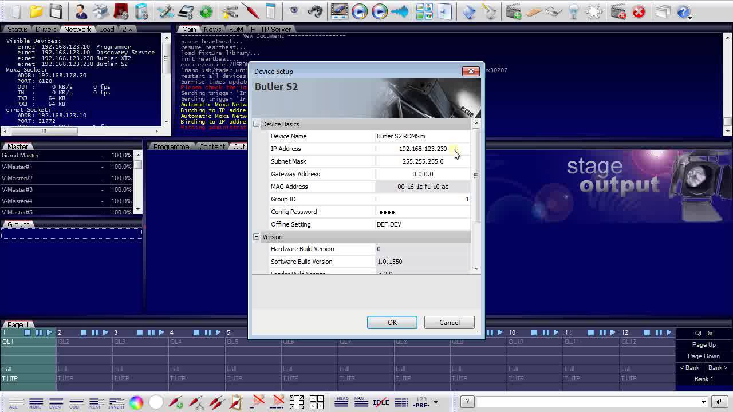The width and height of the screenshot is (733, 412).
Task: Cancel the Device Setup dialog
Action: pos(450,323)
